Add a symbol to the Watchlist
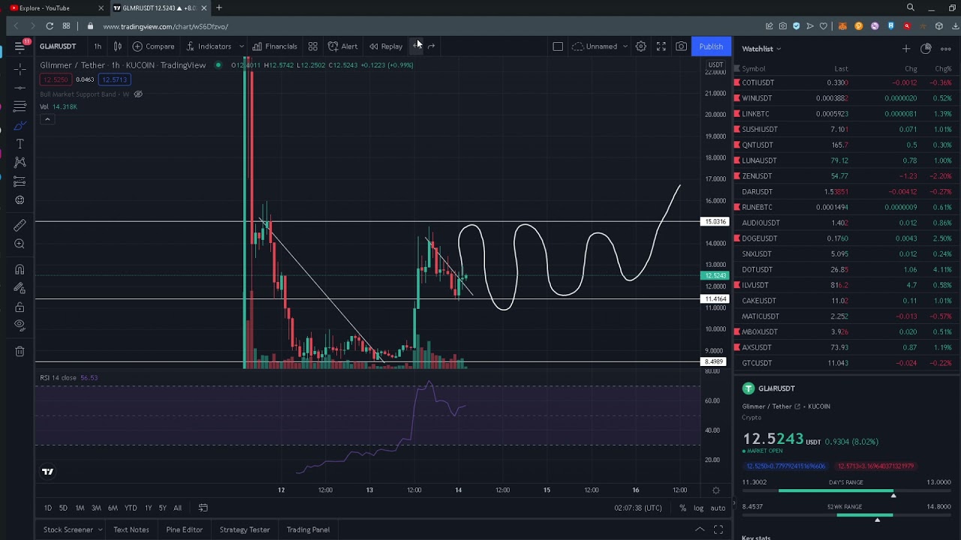 [x=906, y=49]
